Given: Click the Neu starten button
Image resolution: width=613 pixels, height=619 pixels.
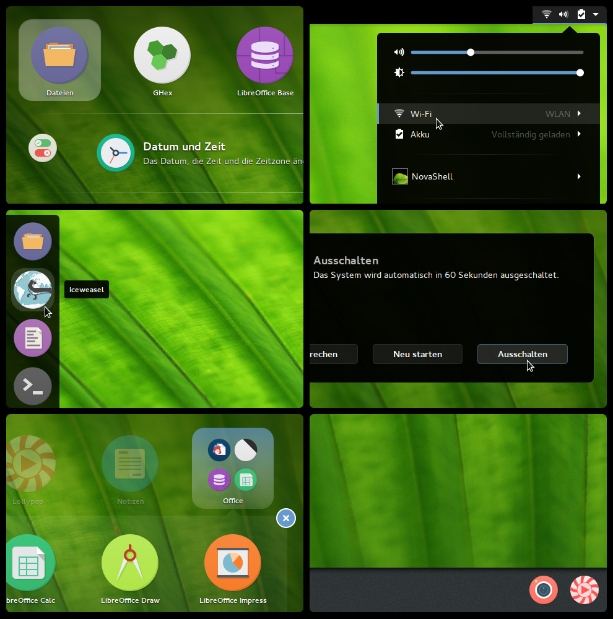Looking at the screenshot, I should [x=417, y=354].
